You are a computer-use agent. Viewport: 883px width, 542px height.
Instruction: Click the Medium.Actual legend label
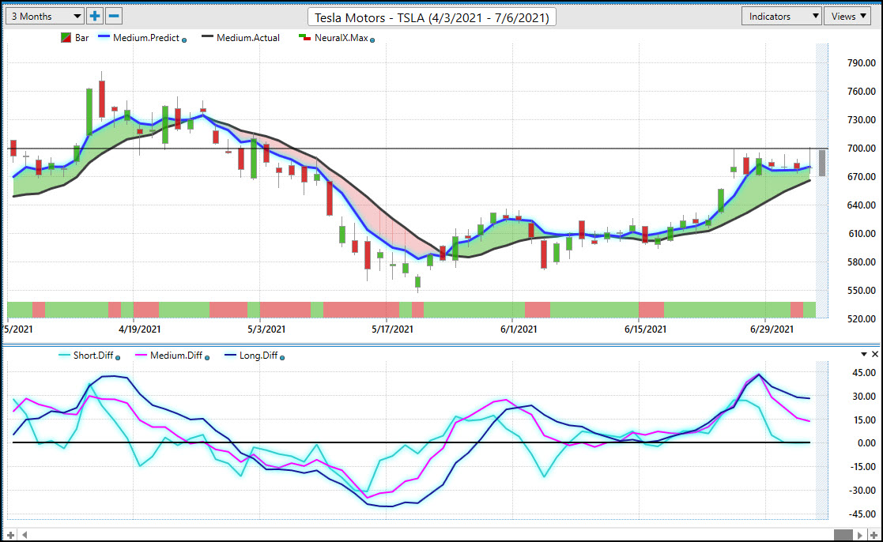248,38
